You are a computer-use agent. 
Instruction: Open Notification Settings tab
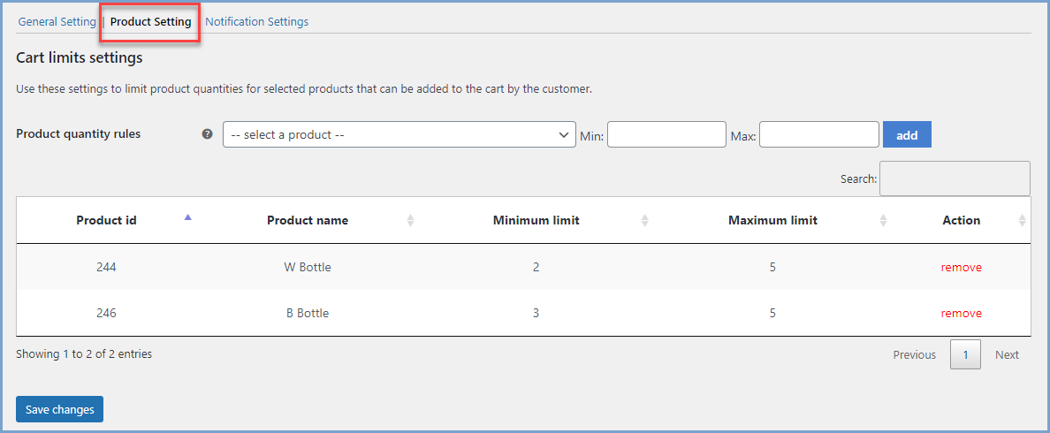(256, 21)
